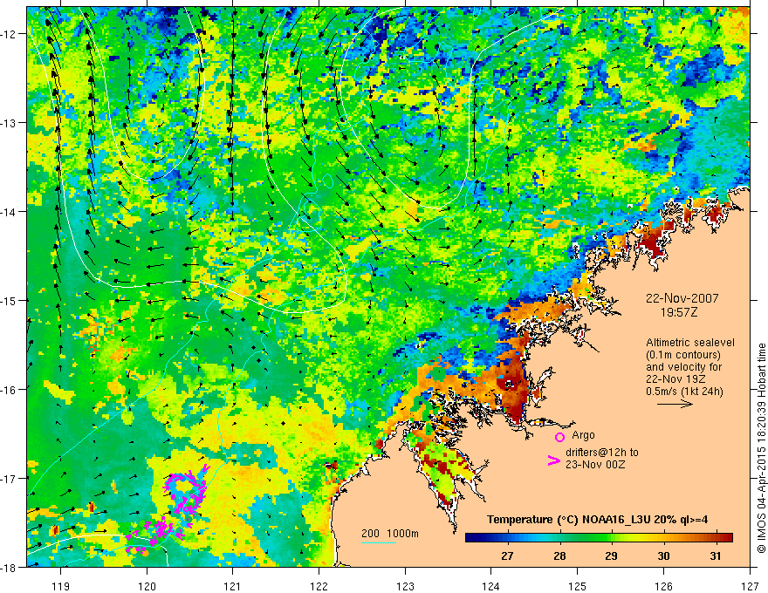Click the magenta drifters arrowhead legend symbol
768x593 pixels.
[554, 460]
